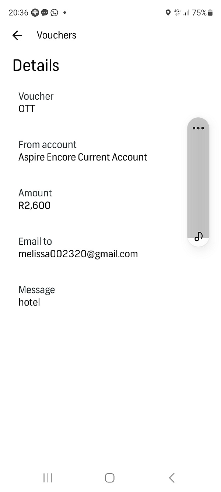This screenshot has width=221, height=492.
Task: Tap the location pin status icon
Action: pos(168,13)
